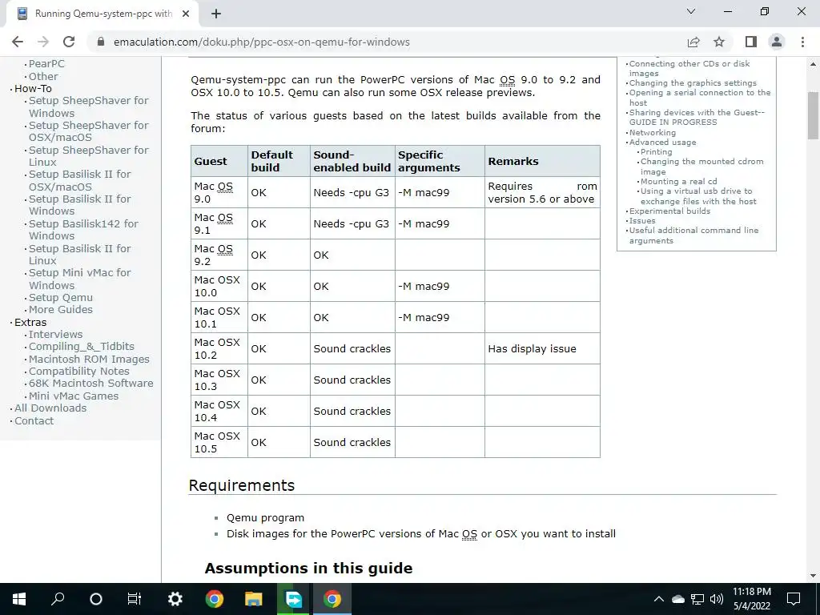Open the browser side panel
Viewport: 820px width, 615px height.
(x=751, y=42)
